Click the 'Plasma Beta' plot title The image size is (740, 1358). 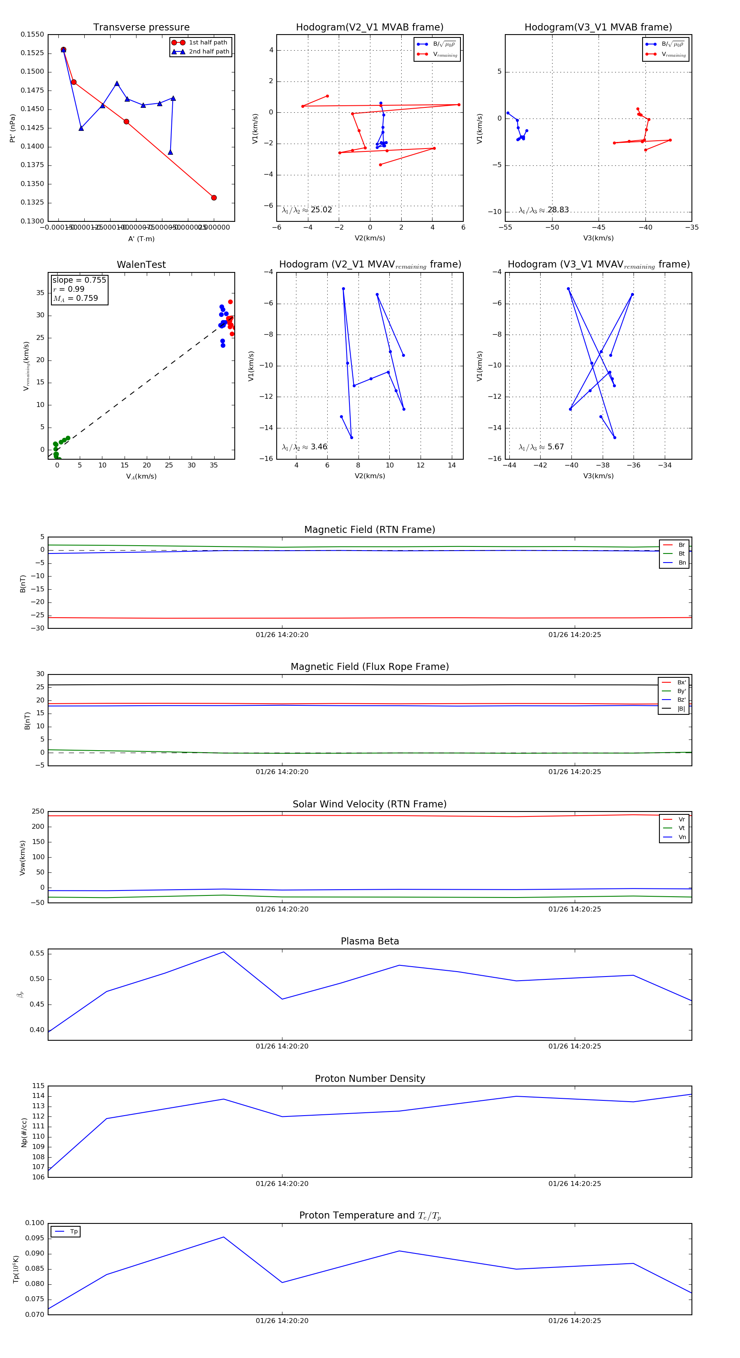[x=370, y=941]
